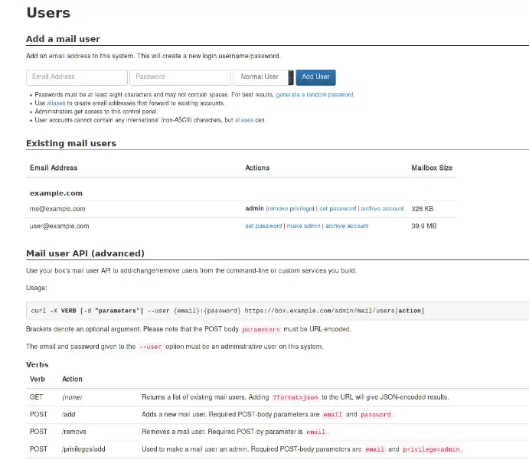Archive account for me@example.com
Viewport: 529px width, 460px height.
[x=382, y=208]
